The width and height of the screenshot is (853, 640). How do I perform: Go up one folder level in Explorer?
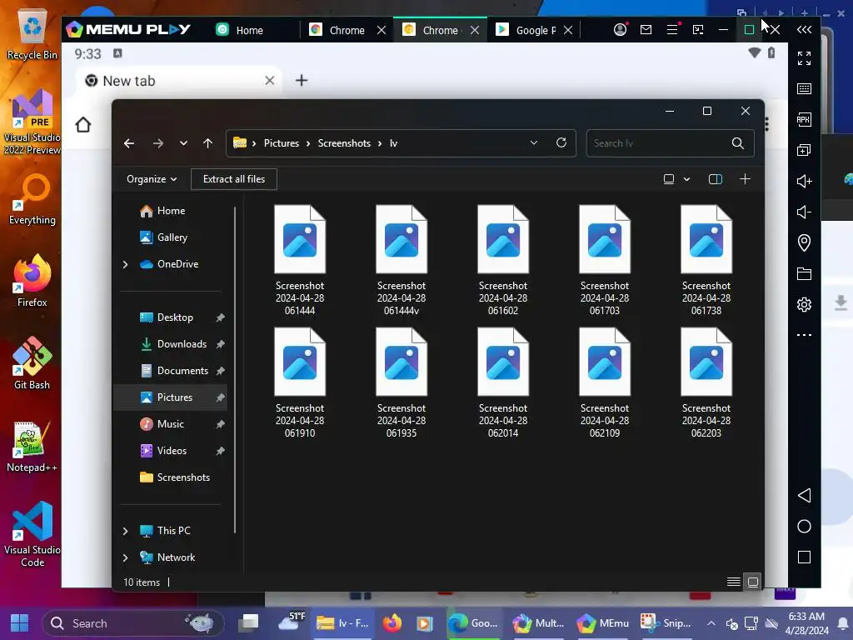click(207, 143)
